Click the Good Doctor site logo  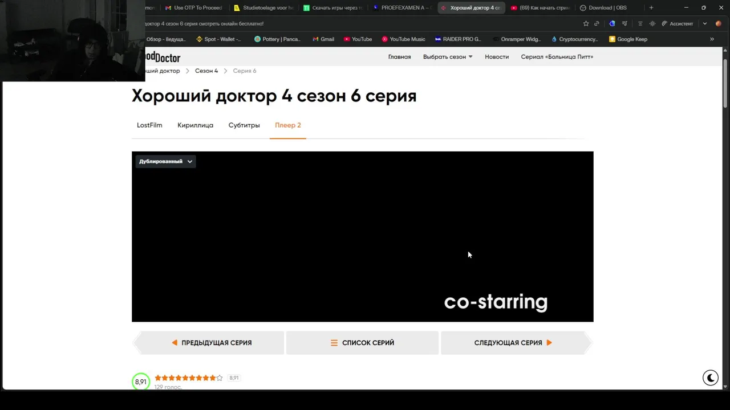point(163,57)
